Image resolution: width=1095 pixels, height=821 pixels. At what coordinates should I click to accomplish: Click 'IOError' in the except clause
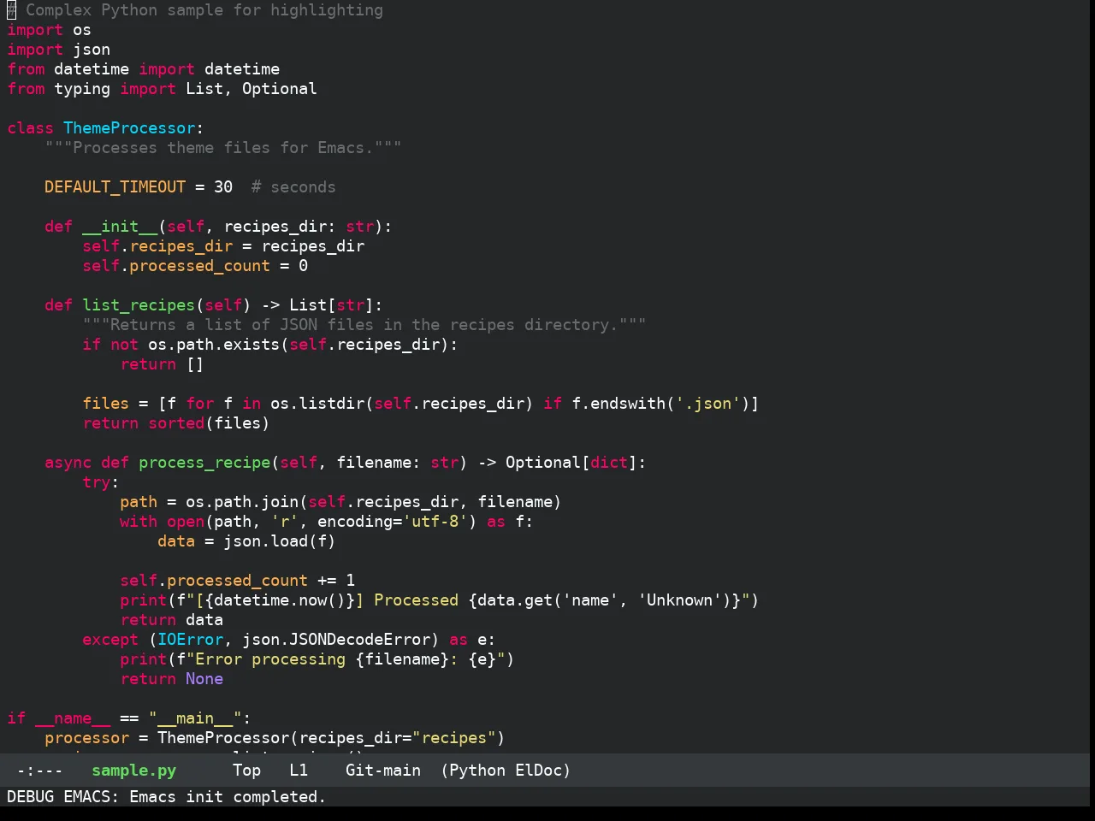pos(190,640)
